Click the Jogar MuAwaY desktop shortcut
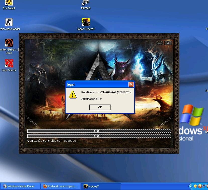The image size is (208, 190). [x=86, y=22]
